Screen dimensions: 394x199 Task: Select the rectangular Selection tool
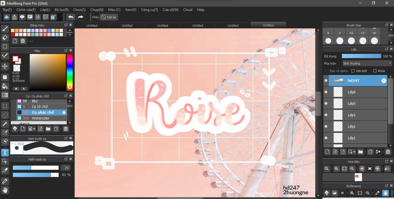(5, 106)
